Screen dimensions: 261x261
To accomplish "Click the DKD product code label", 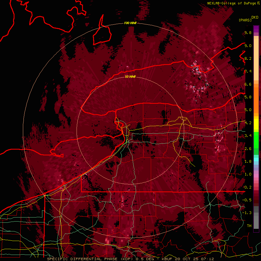I will [255, 17].
